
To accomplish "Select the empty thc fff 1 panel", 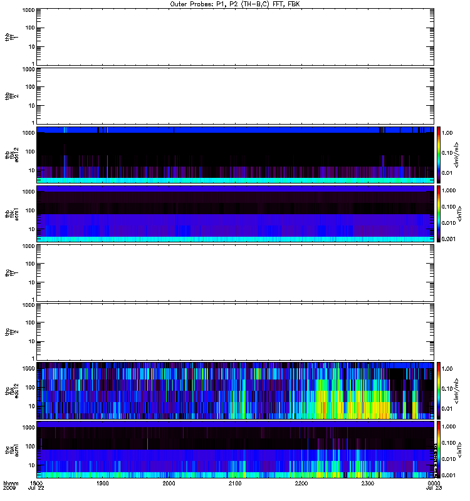I will (236, 273).
